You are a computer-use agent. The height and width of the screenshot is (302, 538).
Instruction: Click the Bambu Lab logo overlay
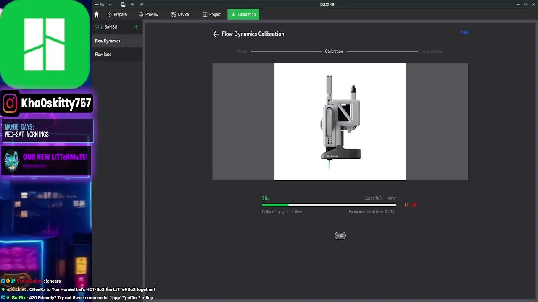(45, 44)
